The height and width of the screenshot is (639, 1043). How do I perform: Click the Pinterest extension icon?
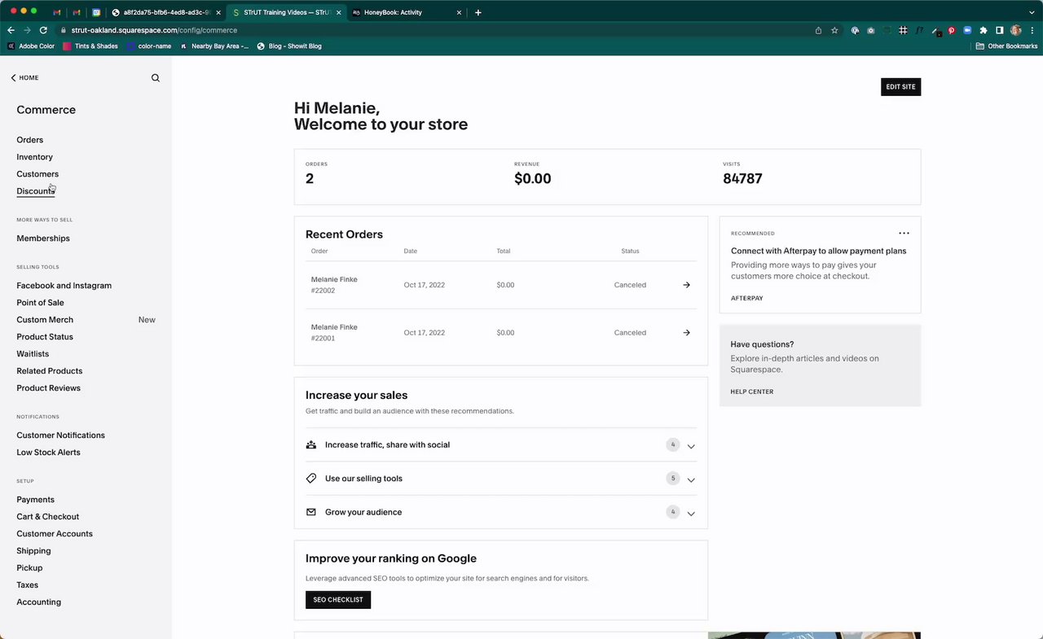[951, 30]
